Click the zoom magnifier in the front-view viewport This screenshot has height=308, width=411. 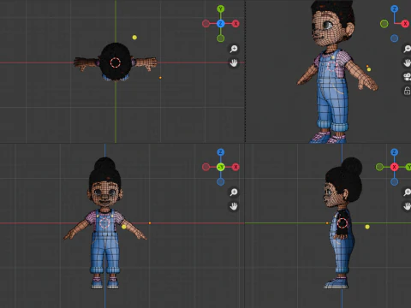(x=234, y=192)
